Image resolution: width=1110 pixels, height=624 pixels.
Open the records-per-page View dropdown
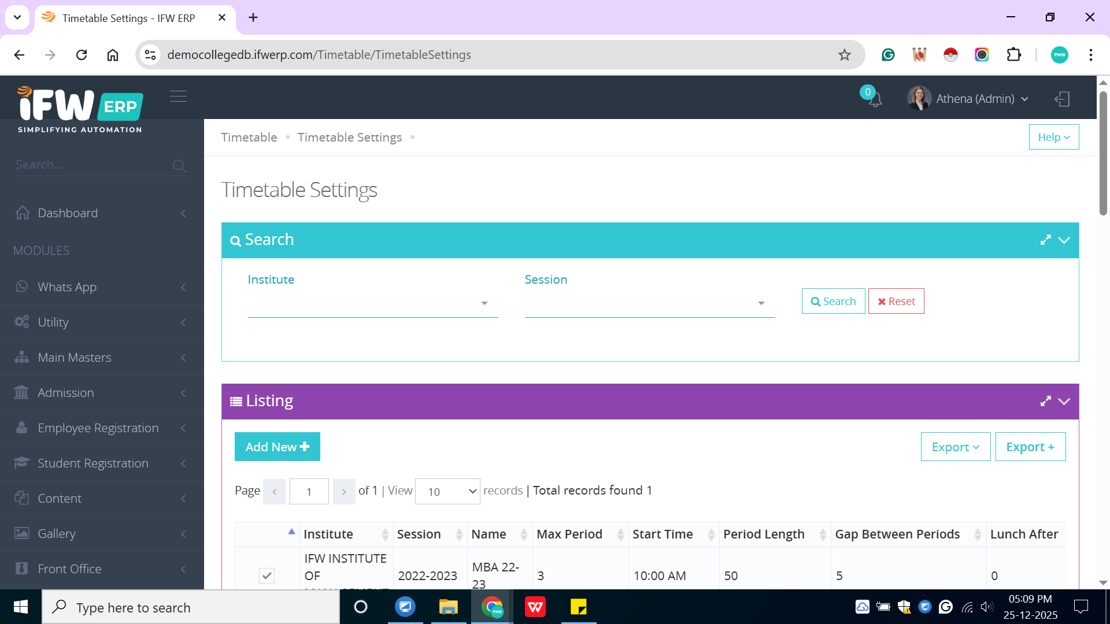tap(447, 491)
